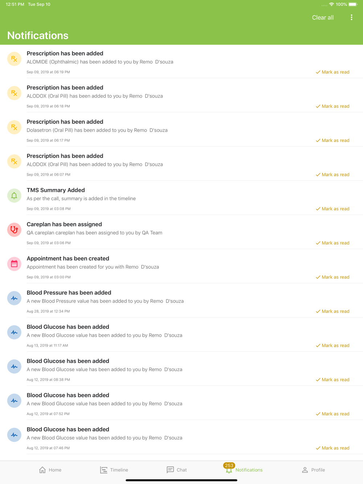Switch to the Home tab

(x=50, y=470)
